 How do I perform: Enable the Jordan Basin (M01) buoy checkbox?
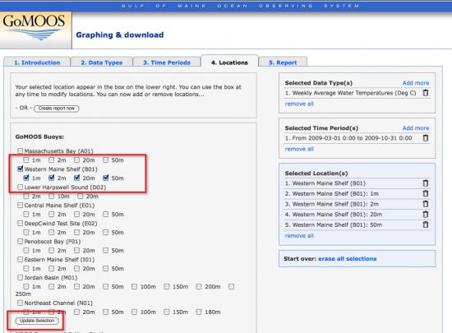[x=20, y=277]
